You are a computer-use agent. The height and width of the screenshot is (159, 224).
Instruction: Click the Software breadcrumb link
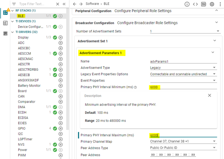[92, 4]
